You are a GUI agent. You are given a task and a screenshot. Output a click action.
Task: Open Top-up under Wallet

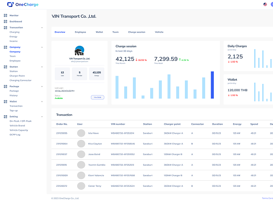pos(14,110)
